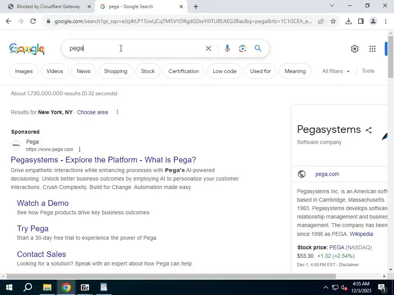Image resolution: width=394 pixels, height=295 pixels.
Task: Click the stock Disclaimer link
Action: 349,265
